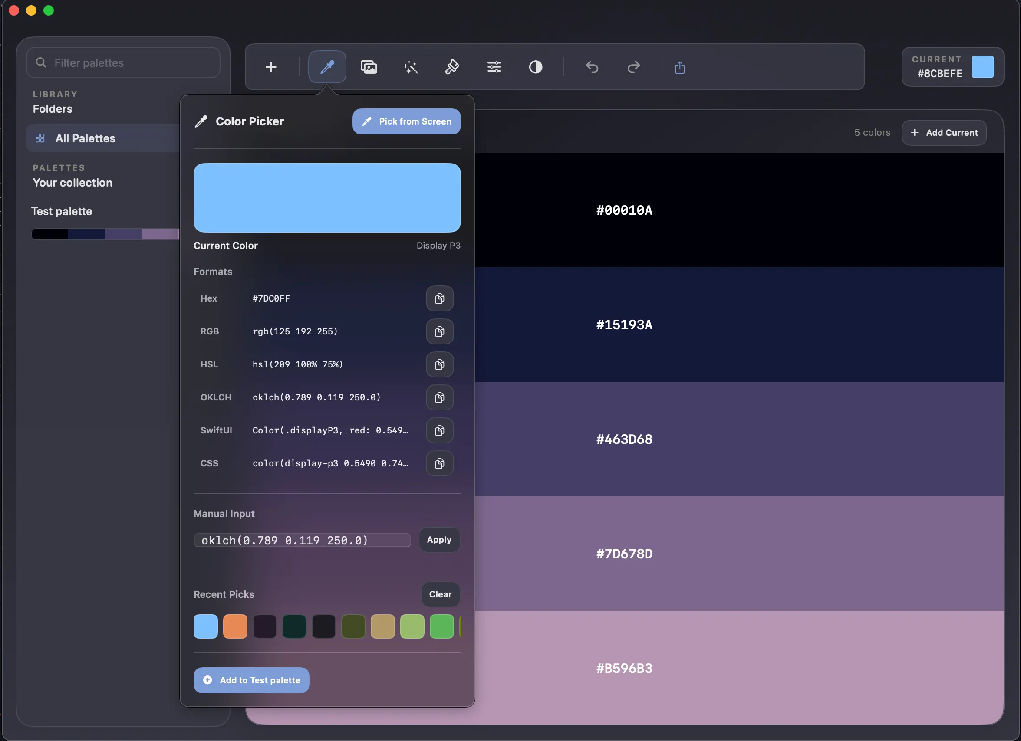Copy the OKLCH color value
Image resolution: width=1021 pixels, height=741 pixels.
click(439, 397)
